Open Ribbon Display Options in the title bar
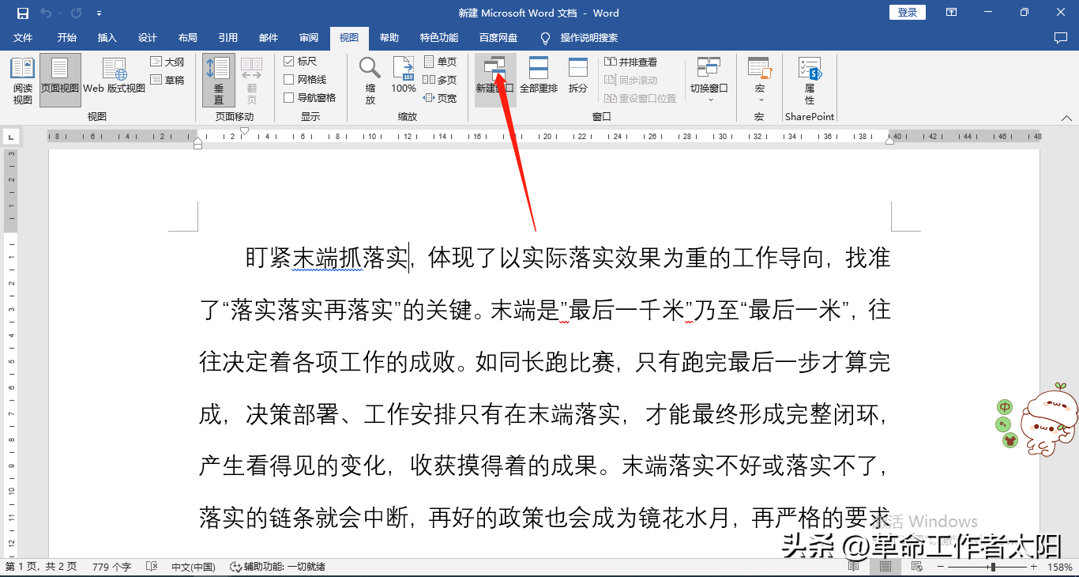This screenshot has height=577, width=1079. pyautogui.click(x=952, y=13)
